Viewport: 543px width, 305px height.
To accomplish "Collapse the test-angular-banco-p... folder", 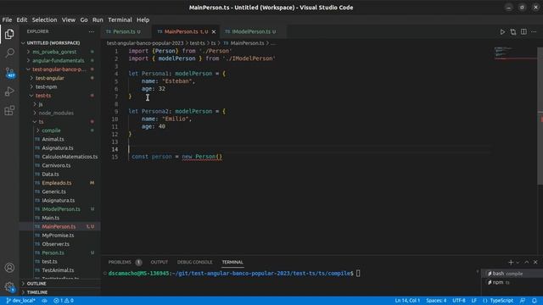I will click(59, 69).
